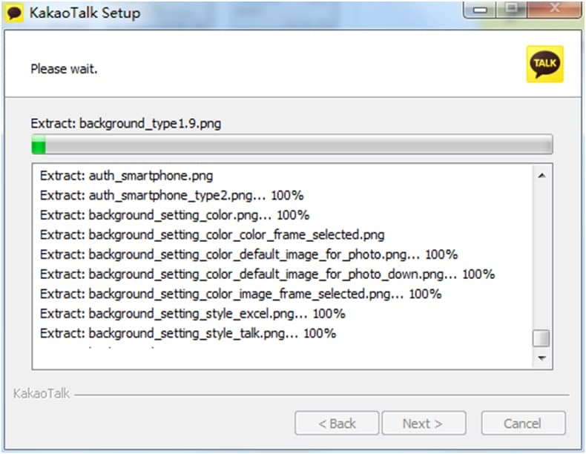Image resolution: width=586 pixels, height=454 pixels.
Task: Click the scroll down arrow of log
Action: pos(541,358)
